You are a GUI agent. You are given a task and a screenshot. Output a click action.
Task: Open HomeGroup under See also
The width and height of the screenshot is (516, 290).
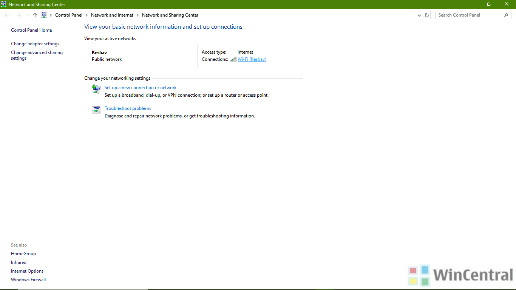point(23,254)
